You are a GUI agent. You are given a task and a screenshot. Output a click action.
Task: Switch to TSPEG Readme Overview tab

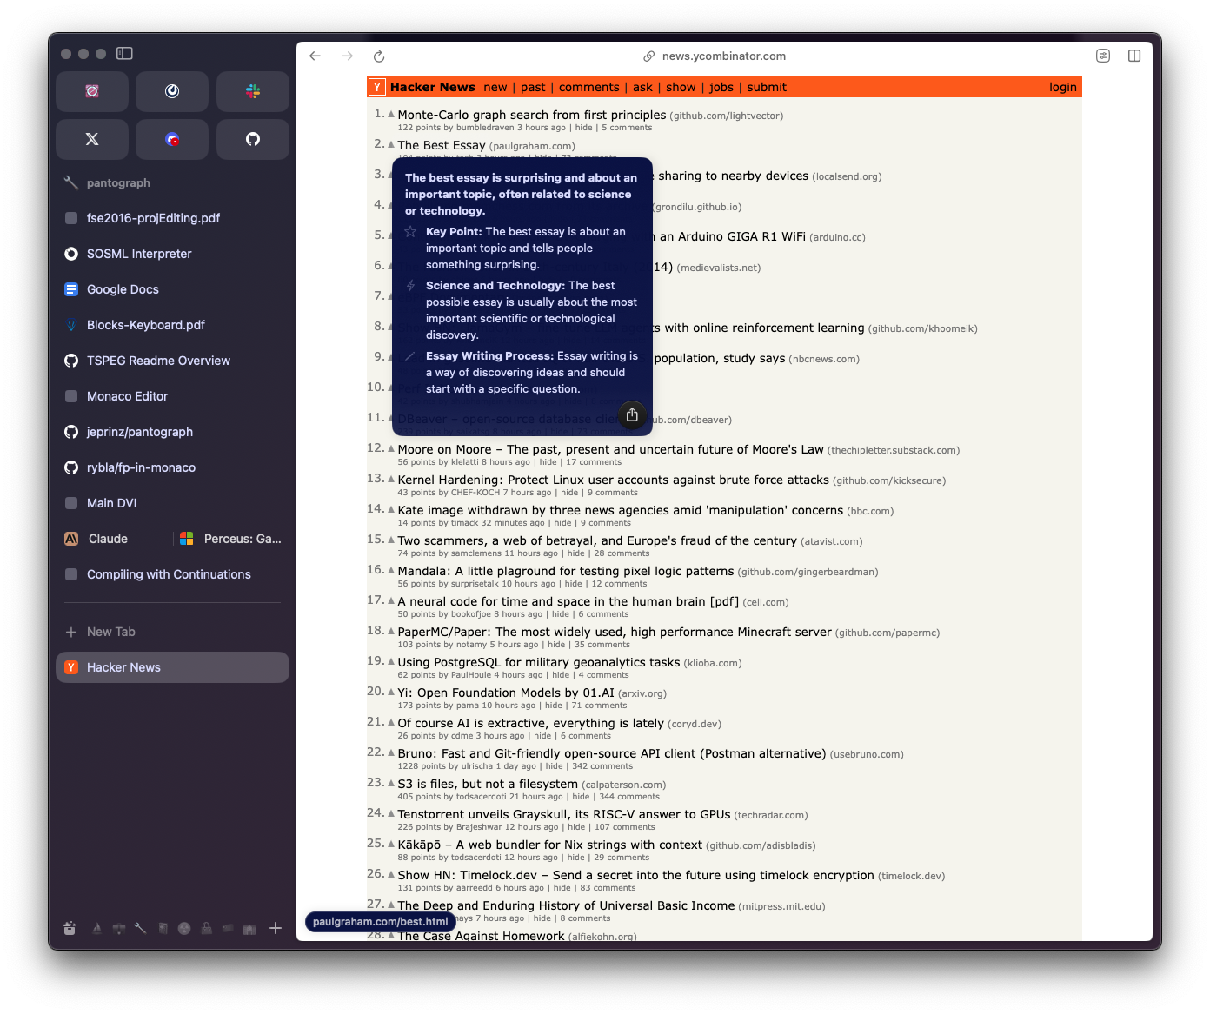click(172, 361)
